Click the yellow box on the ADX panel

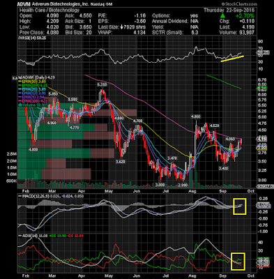238,262
